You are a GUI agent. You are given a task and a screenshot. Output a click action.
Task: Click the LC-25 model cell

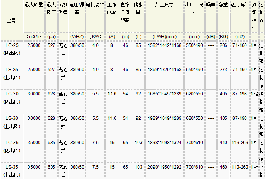point(12,45)
